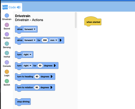Select the Switch category circle
Viewport: 135px width, 109px height.
7,81
